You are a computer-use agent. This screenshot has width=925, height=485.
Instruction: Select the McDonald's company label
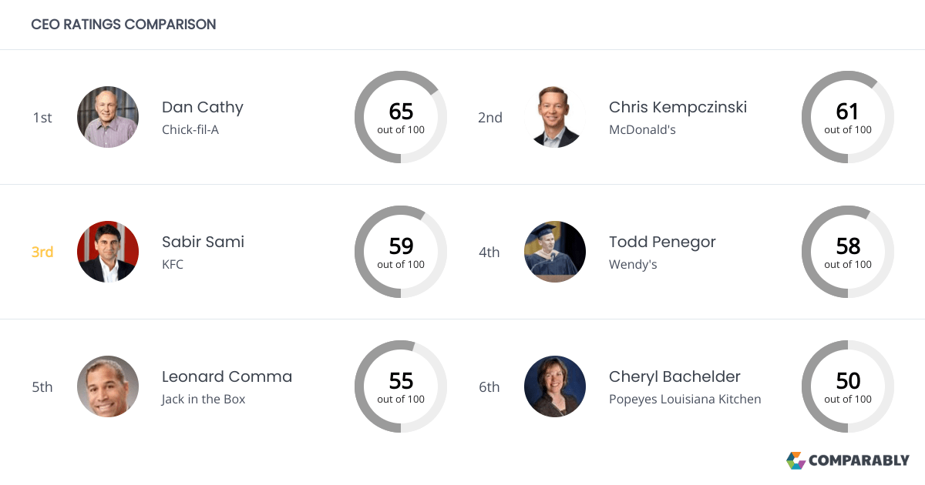coord(644,129)
